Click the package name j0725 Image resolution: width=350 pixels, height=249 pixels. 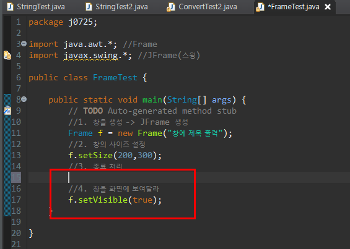pos(80,22)
